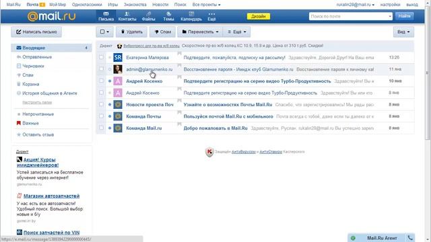Open the Контакты section
Screen dimensions: 431x242
click(x=127, y=16)
